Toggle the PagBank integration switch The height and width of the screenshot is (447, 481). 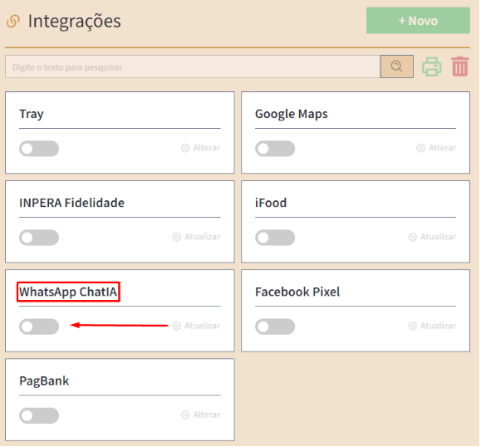tap(39, 415)
